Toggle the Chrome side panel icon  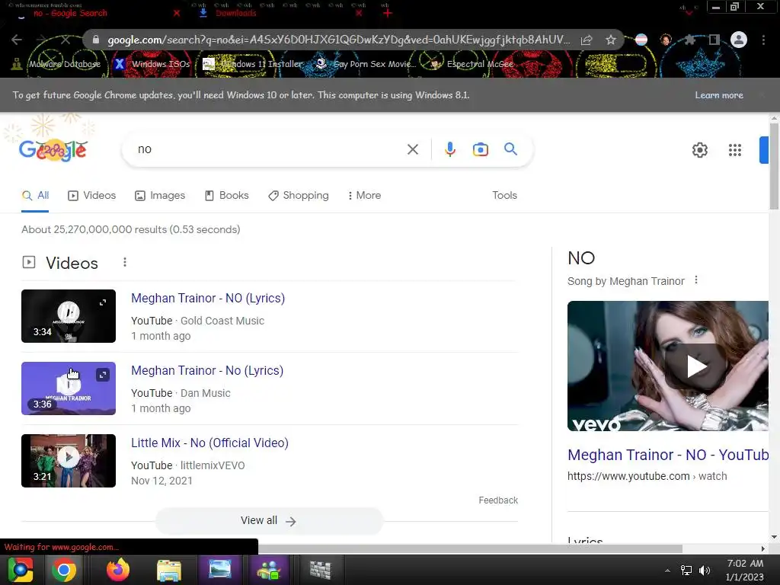click(714, 40)
